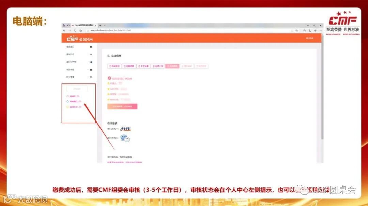Go to the browser home page icon
The width and height of the screenshot is (368, 206).
click(x=81, y=31)
